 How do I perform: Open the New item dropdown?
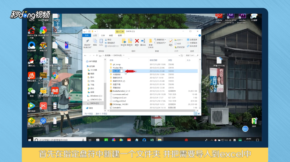point(160,40)
